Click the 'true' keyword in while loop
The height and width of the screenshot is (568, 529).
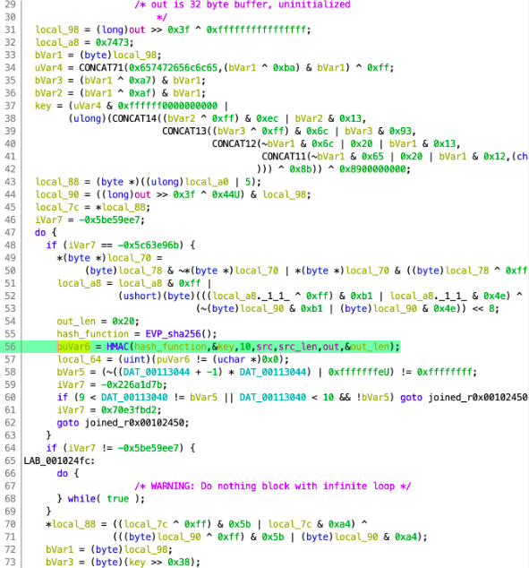[117, 499]
